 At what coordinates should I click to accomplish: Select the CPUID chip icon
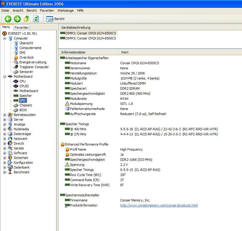pos(16,86)
